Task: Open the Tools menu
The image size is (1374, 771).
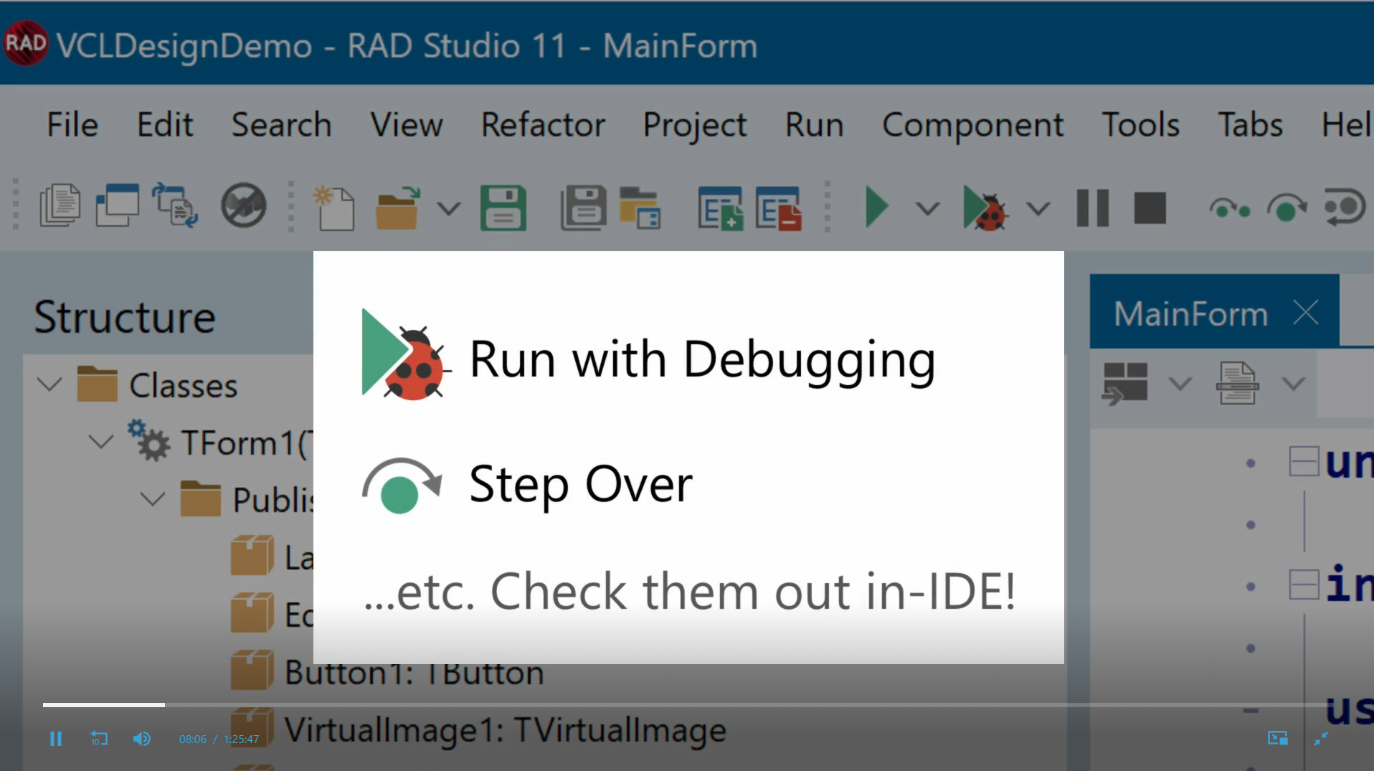Action: tap(1140, 125)
